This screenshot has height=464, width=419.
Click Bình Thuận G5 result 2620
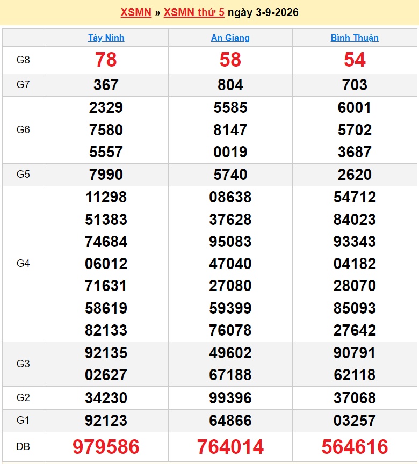(x=355, y=175)
